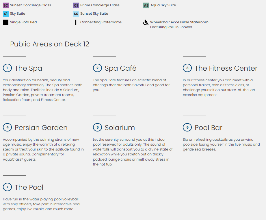
Task: Click the number 6 Pool Bar circle
Action: [x=187, y=127]
